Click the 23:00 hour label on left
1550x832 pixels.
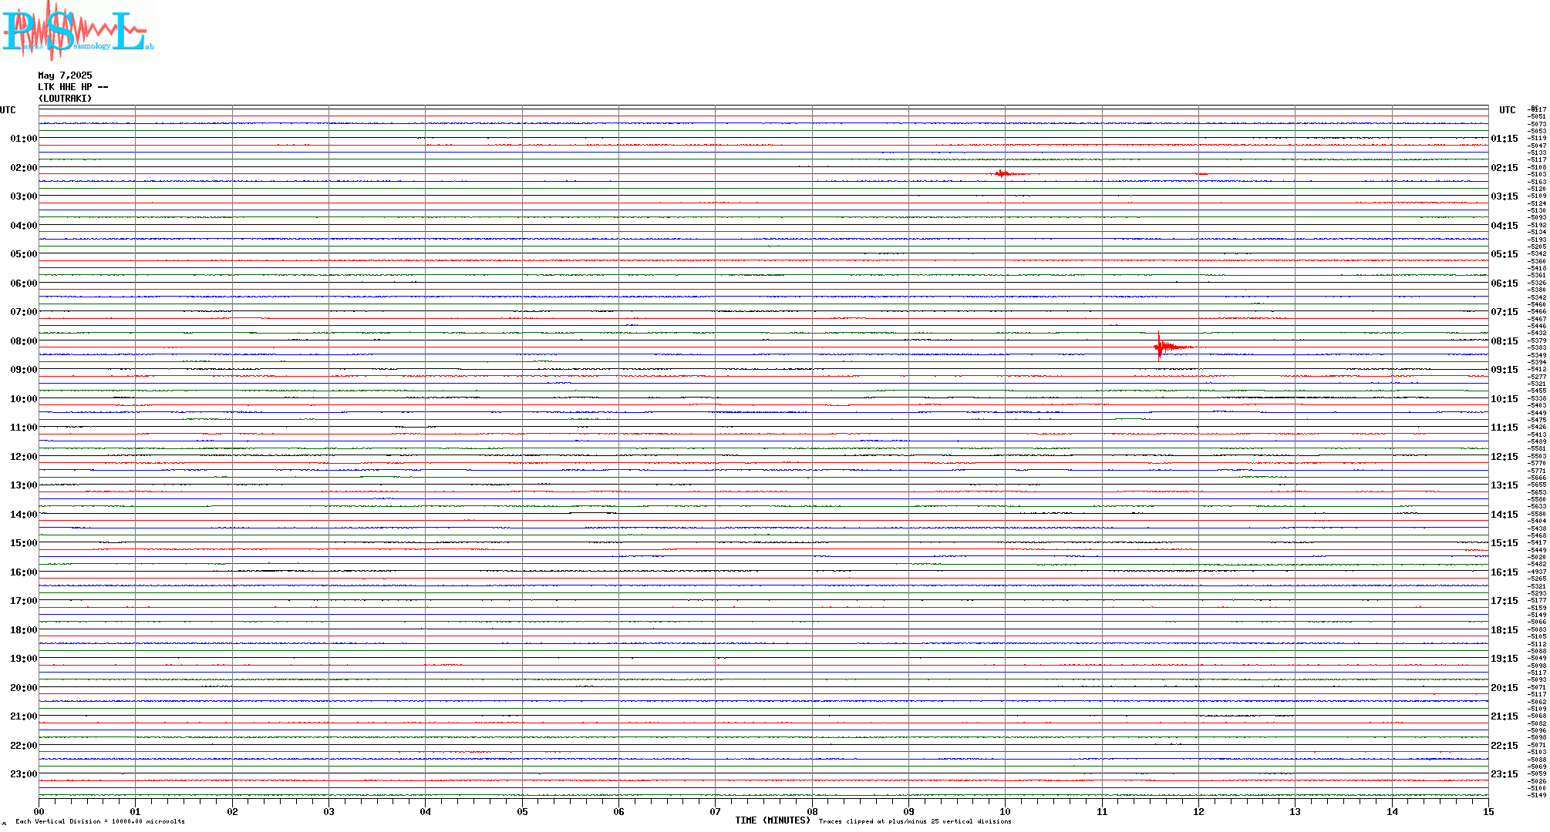pyautogui.click(x=23, y=774)
